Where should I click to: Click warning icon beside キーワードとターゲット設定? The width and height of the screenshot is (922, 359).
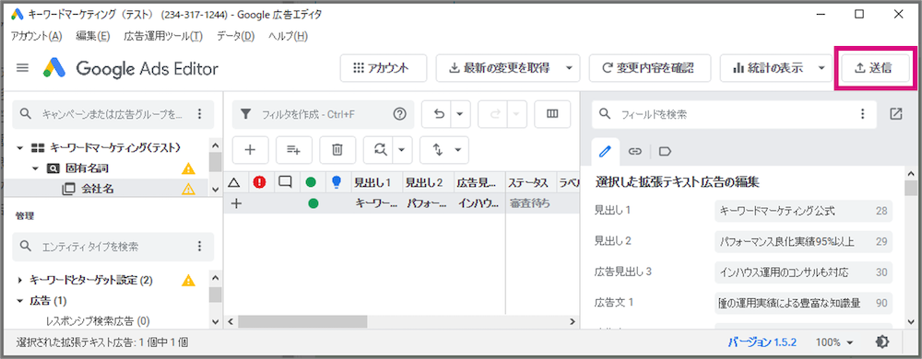point(188,280)
